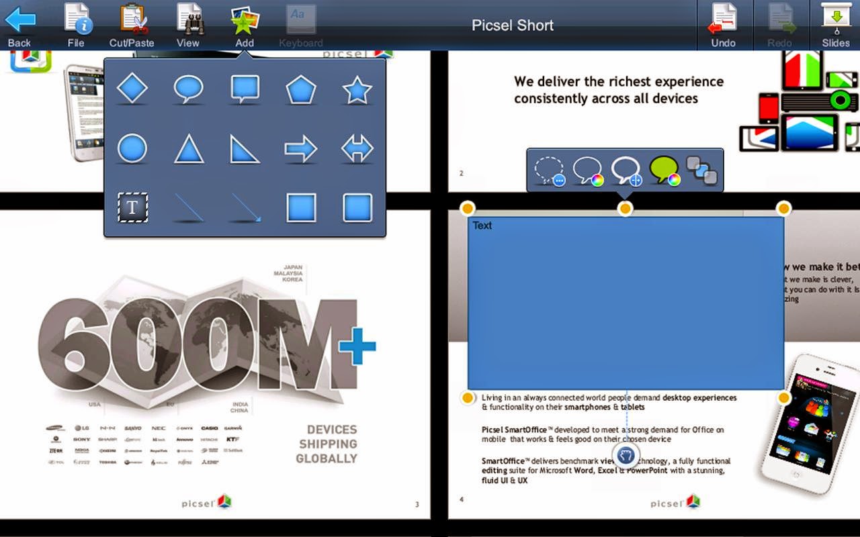Select the bottom-right resize handle
Viewport: 860px width, 537px height.
tap(783, 398)
